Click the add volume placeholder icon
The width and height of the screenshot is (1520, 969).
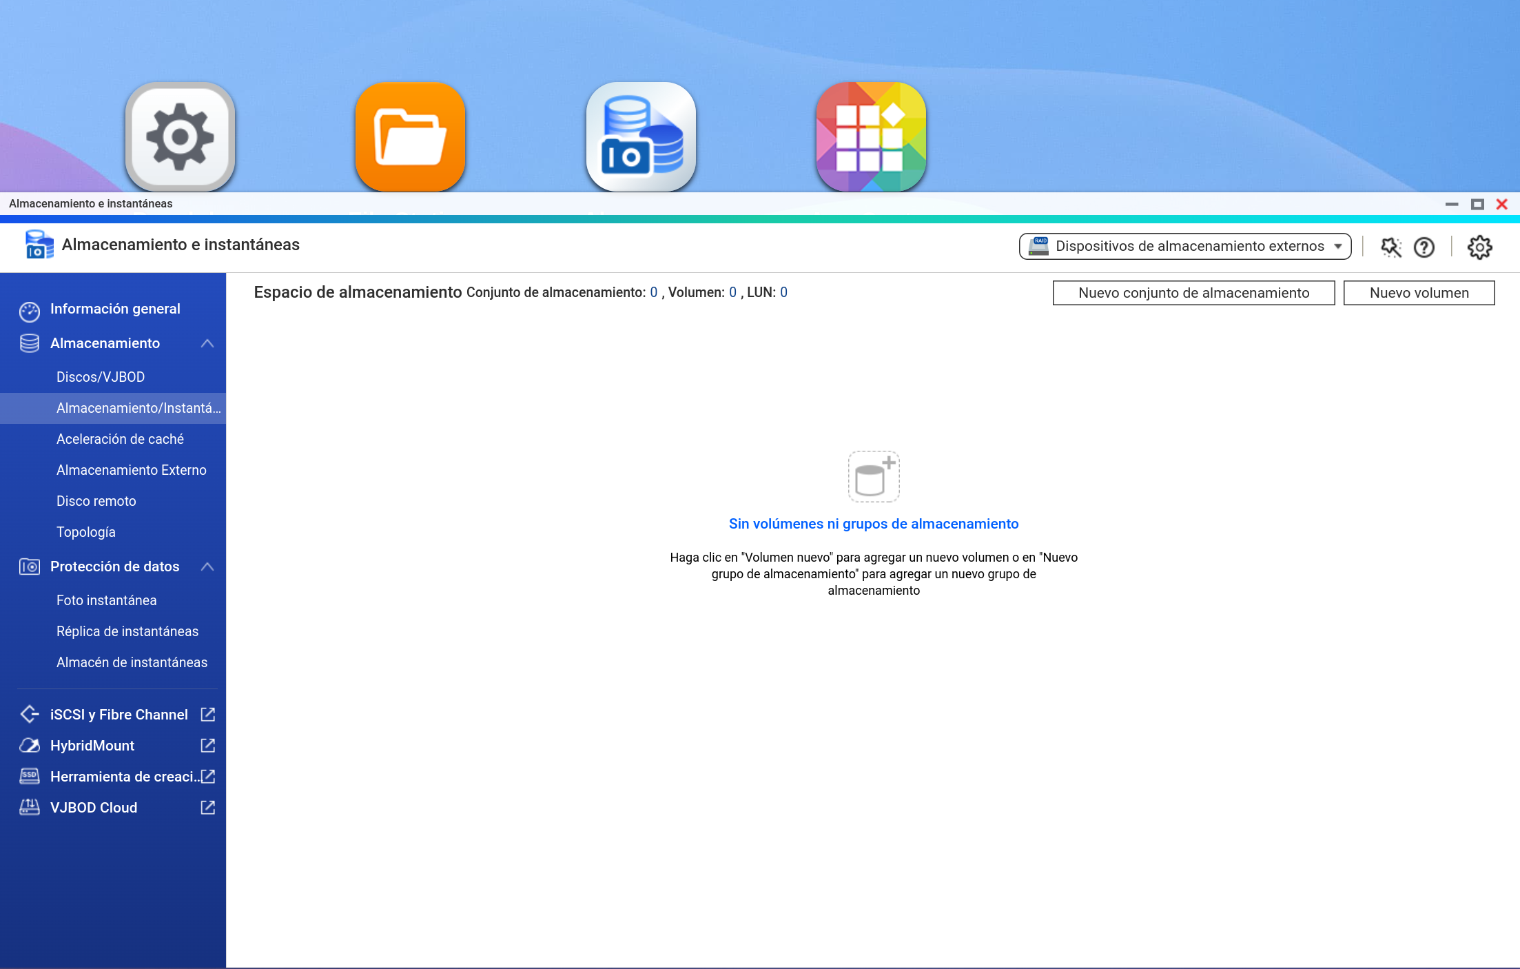point(873,476)
